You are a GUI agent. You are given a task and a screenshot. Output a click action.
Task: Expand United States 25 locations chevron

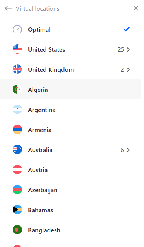(x=129, y=50)
